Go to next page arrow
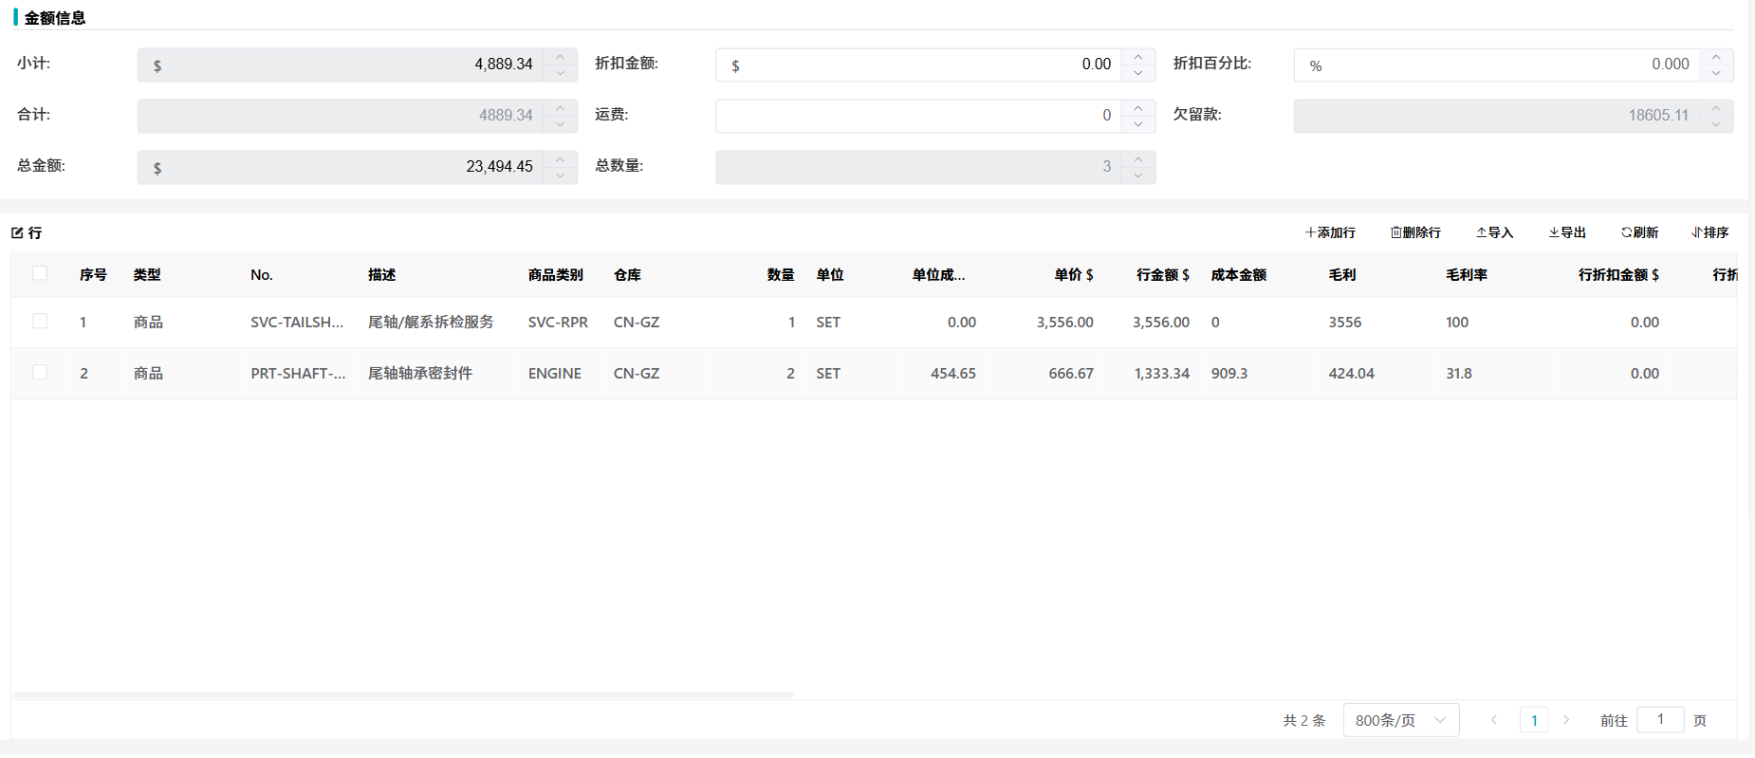This screenshot has width=1755, height=758. pyautogui.click(x=1566, y=720)
